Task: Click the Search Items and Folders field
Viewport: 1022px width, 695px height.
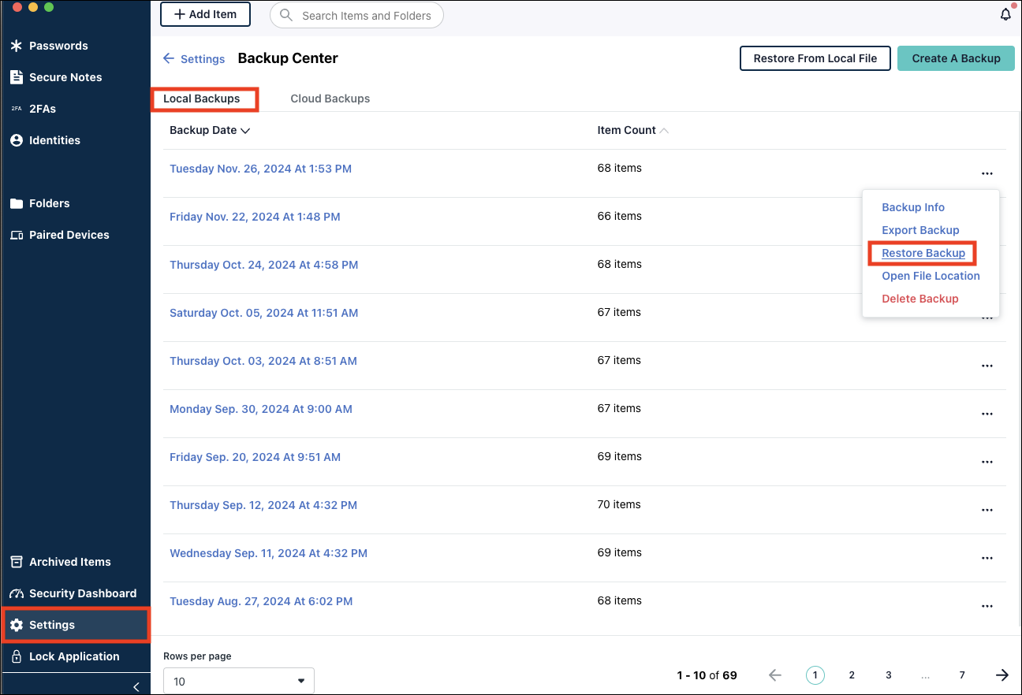Action: click(356, 14)
